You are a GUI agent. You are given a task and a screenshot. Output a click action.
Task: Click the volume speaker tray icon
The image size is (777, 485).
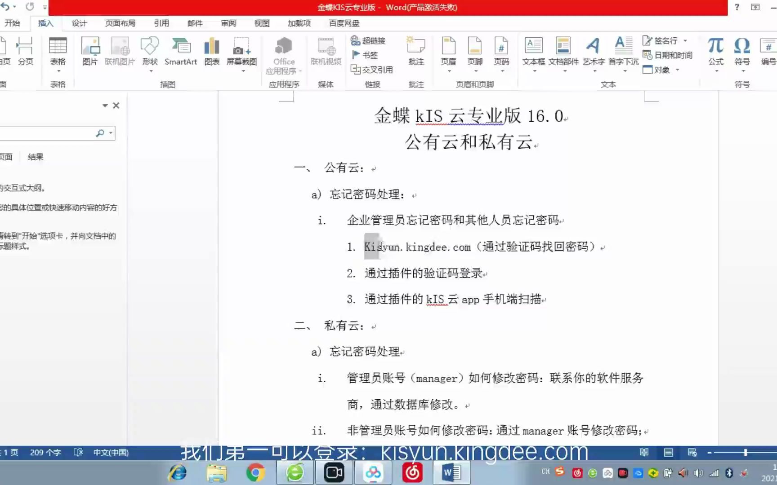pyautogui.click(x=698, y=472)
